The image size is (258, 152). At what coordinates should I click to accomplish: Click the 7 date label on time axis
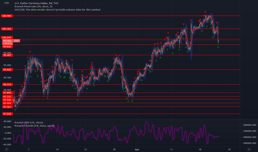click(29, 149)
